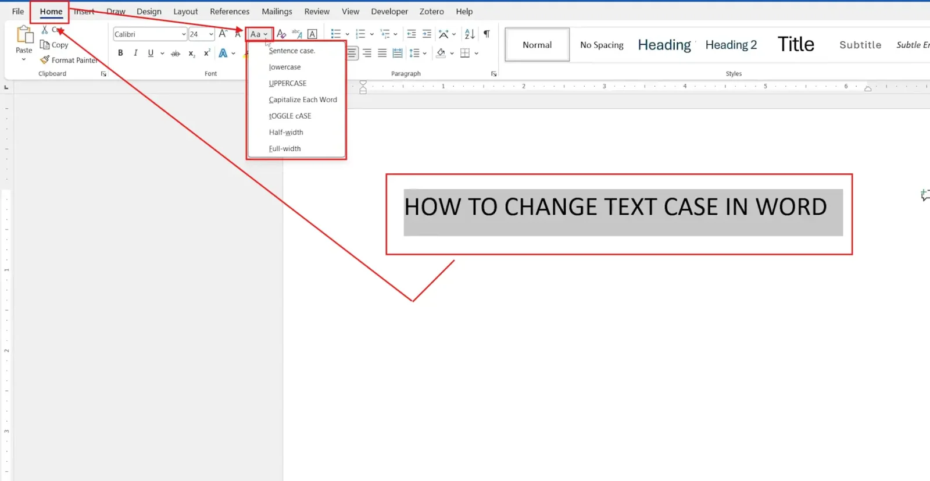Open Line and Paragraph Spacing dropdown
Image resolution: width=930 pixels, height=481 pixels.
pos(418,54)
